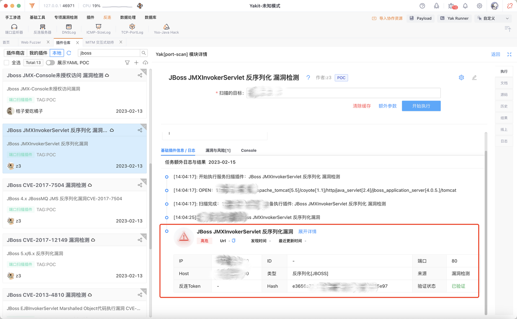Open the 数据处理 menu
The height and width of the screenshot is (319, 517).
tap(128, 18)
